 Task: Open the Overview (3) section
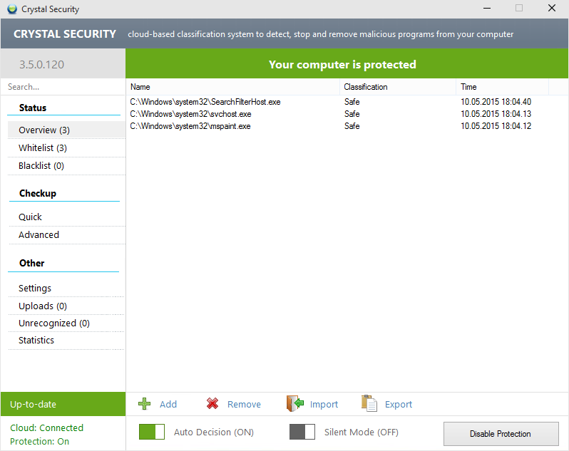tap(44, 130)
